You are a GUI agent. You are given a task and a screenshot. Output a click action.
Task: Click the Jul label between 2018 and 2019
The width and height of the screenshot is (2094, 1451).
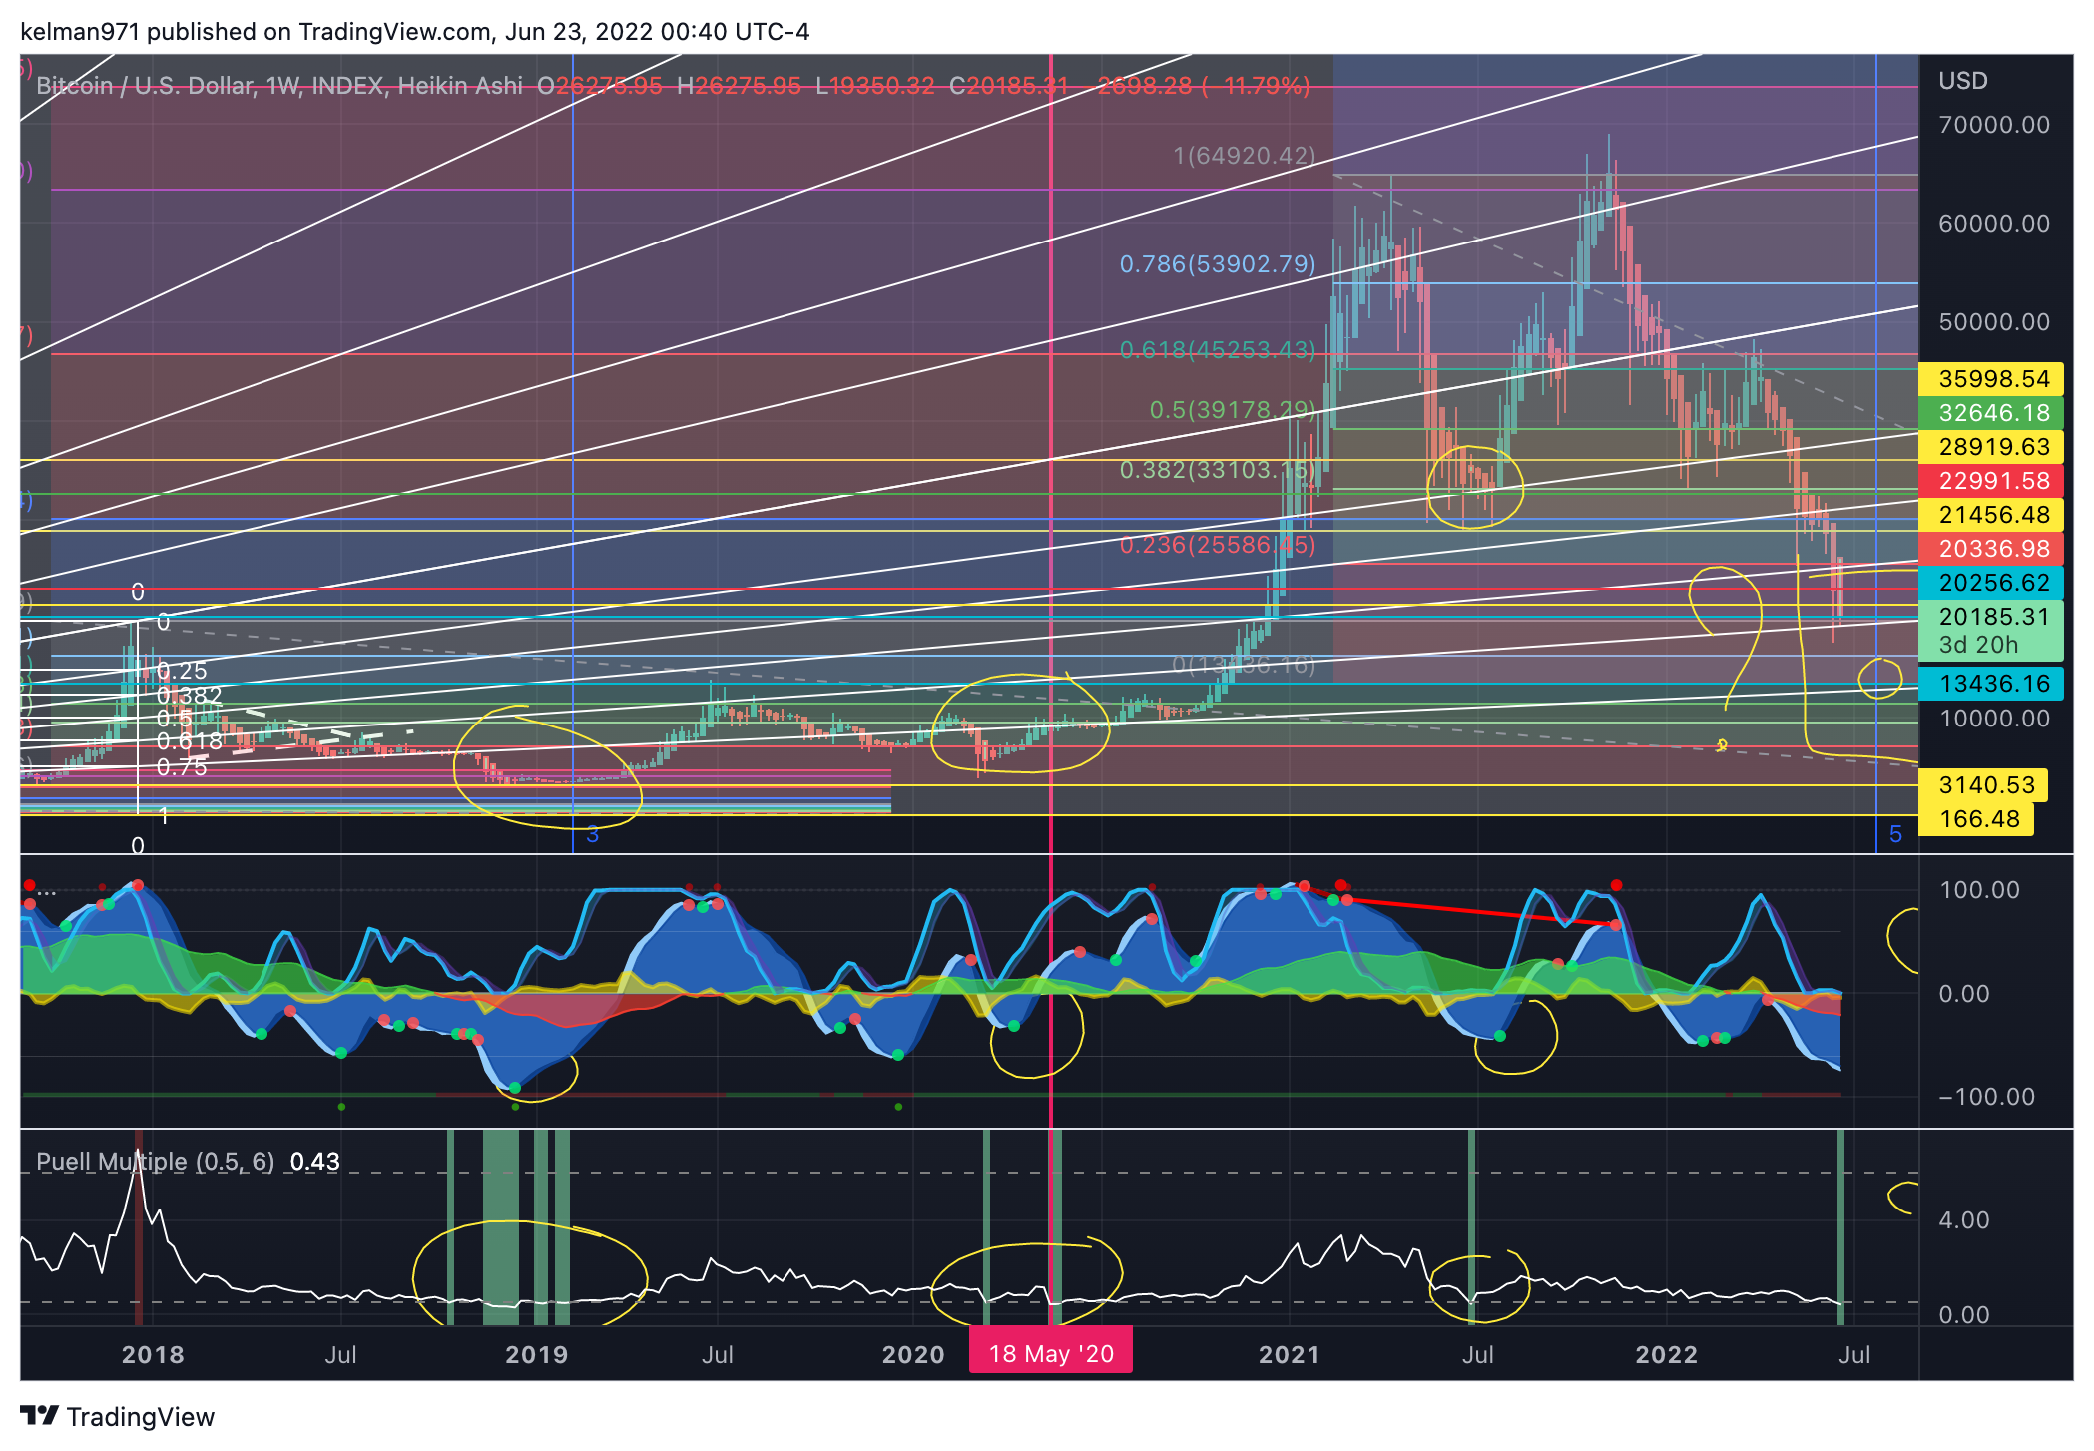coord(340,1354)
